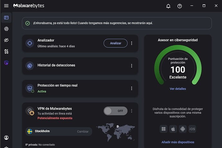Turn on the Malwarebytes VPN switch
This screenshot has height=148, width=222.
tap(116, 111)
